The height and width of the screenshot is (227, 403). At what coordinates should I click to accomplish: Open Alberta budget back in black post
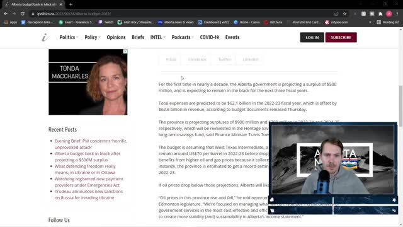click(x=88, y=157)
